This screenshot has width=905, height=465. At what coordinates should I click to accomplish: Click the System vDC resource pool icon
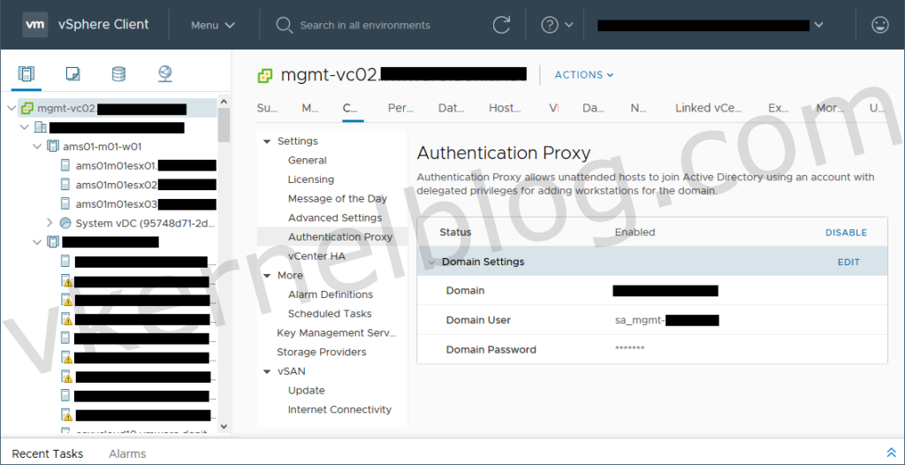(x=65, y=223)
